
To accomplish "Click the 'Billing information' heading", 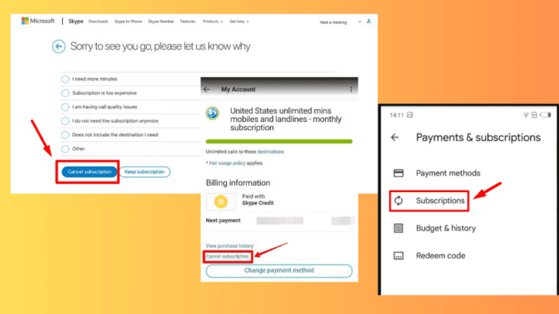I will point(238,183).
